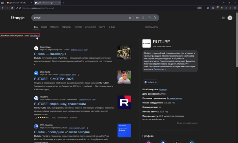The height and width of the screenshot is (143, 238).
Task: Block vk.com via 'Заблокировать сайт'
Action: click(x=67, y=75)
